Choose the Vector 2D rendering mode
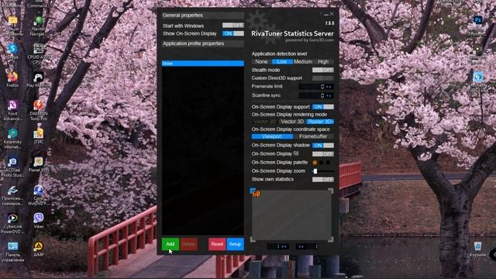 click(265, 122)
